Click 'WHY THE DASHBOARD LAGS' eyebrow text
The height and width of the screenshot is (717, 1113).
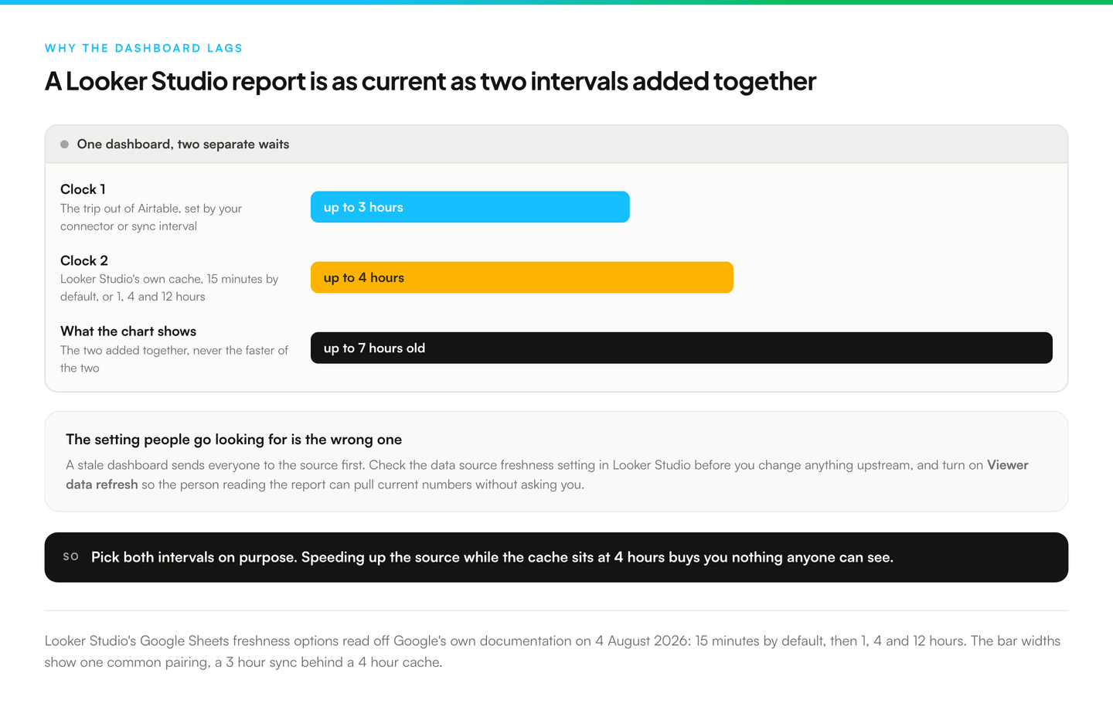click(x=144, y=48)
